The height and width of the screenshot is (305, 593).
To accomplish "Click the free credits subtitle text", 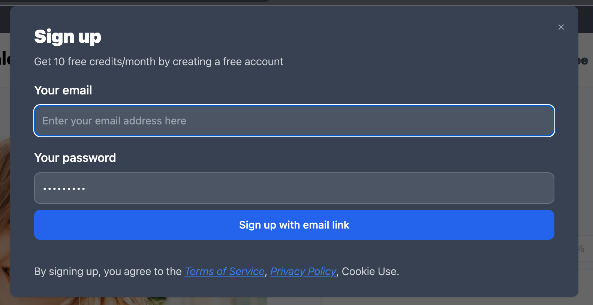I will [159, 61].
